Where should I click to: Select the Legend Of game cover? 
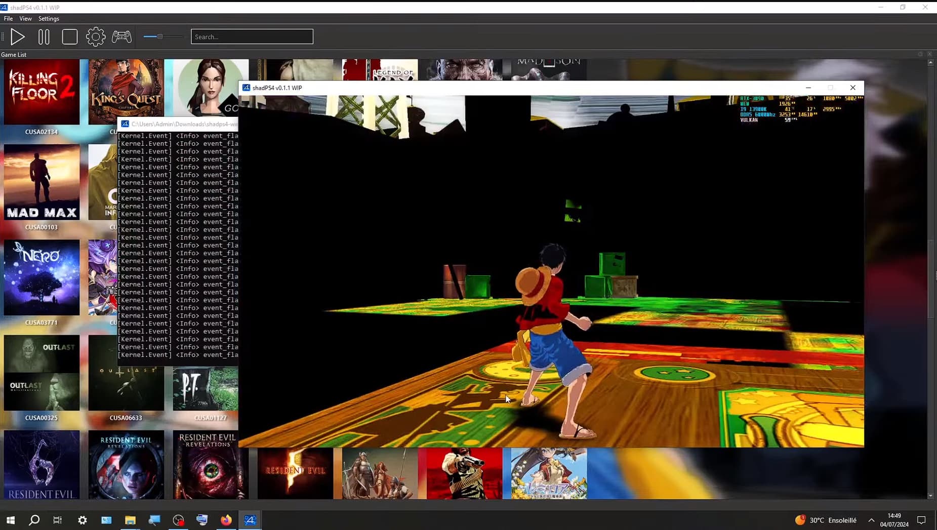point(380,69)
